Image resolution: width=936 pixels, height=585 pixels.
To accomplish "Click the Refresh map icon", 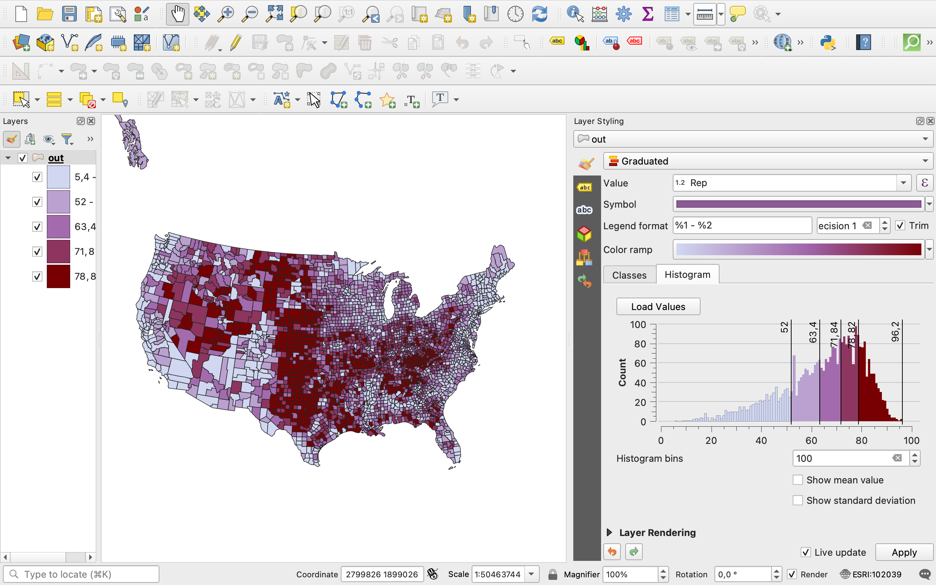I will coord(539,14).
